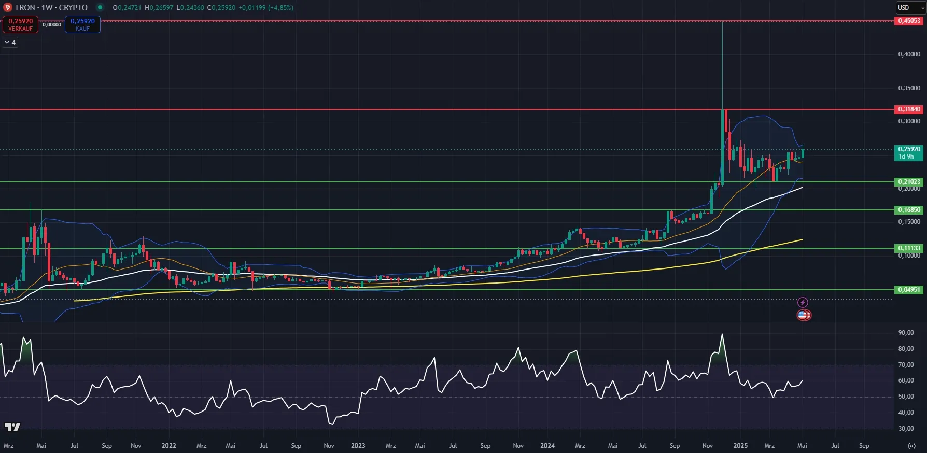Click the TRON coin logo icon
Screen dimensions: 927x453
coord(7,7)
